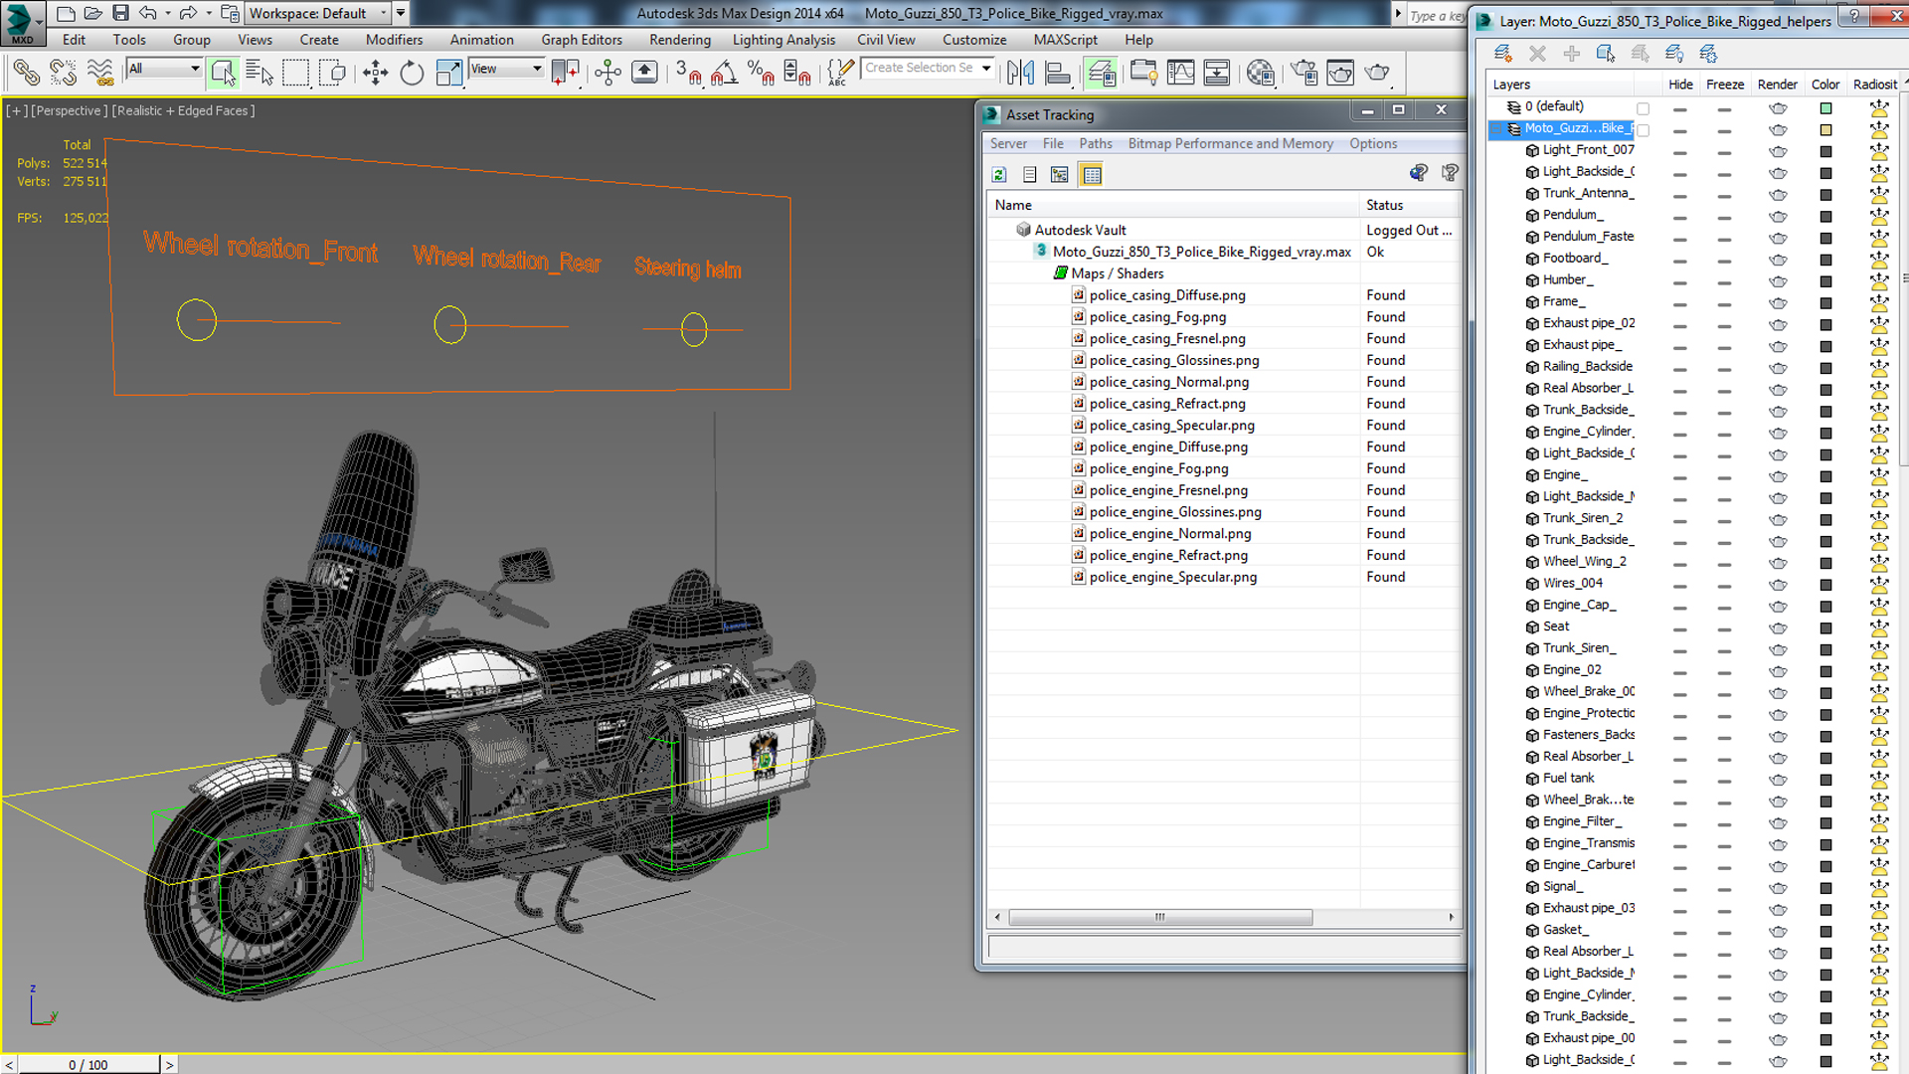Screen dimensions: 1909x1074
Task: Activate the Select Object tool
Action: [x=223, y=73]
